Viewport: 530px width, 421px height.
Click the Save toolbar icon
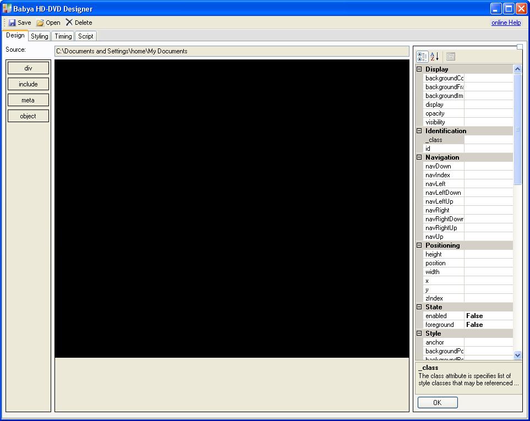(x=12, y=23)
